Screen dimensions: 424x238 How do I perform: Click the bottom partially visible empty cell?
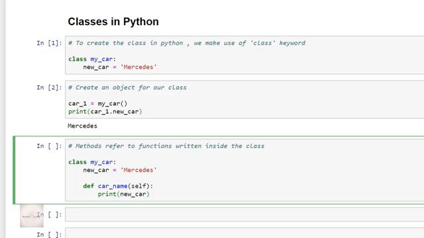244,233
